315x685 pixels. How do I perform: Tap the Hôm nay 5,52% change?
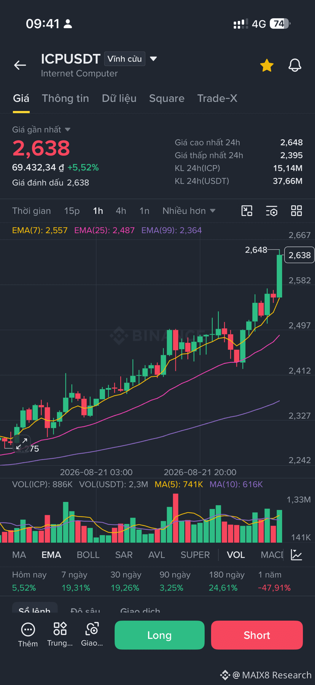[29, 581]
